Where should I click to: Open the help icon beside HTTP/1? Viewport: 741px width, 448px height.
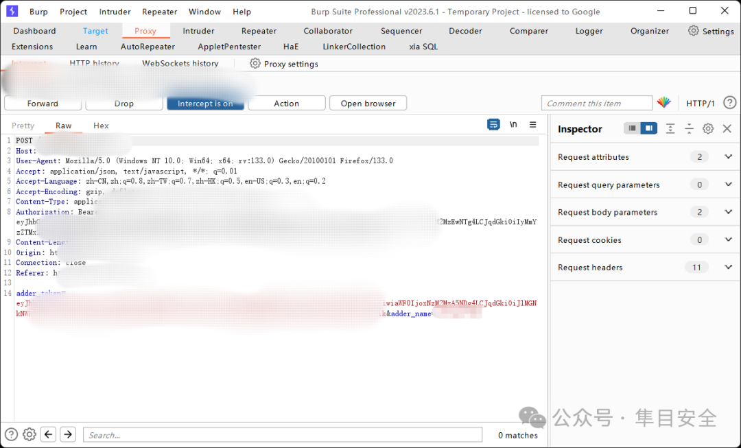[x=729, y=102]
